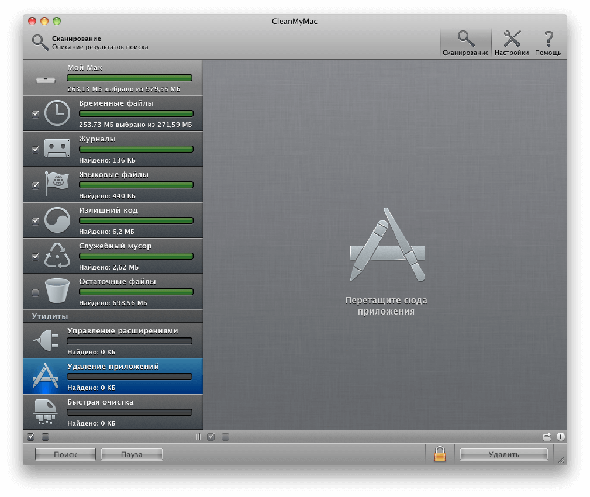Click text Найдено: 2,62 МБ
This screenshot has height=497, width=590.
pos(109,267)
